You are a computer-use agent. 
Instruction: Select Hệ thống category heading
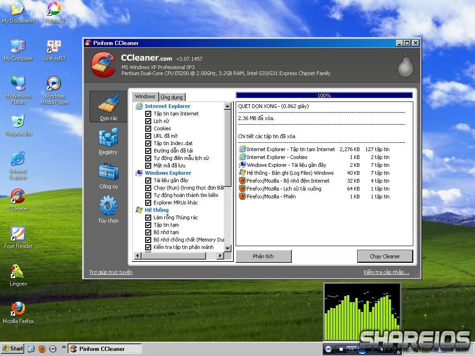[156, 210]
